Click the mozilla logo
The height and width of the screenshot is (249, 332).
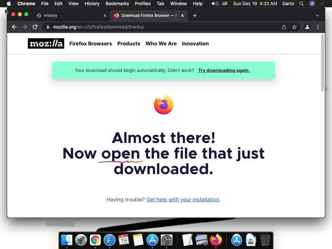tap(46, 43)
